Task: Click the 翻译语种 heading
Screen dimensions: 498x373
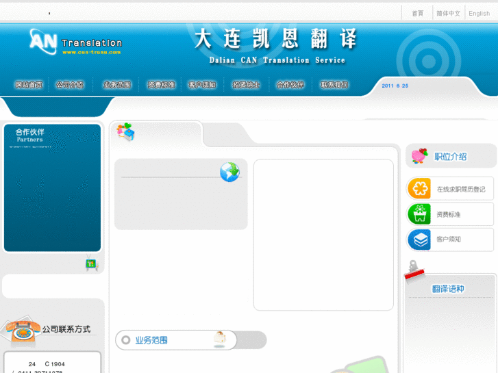Action: (448, 289)
